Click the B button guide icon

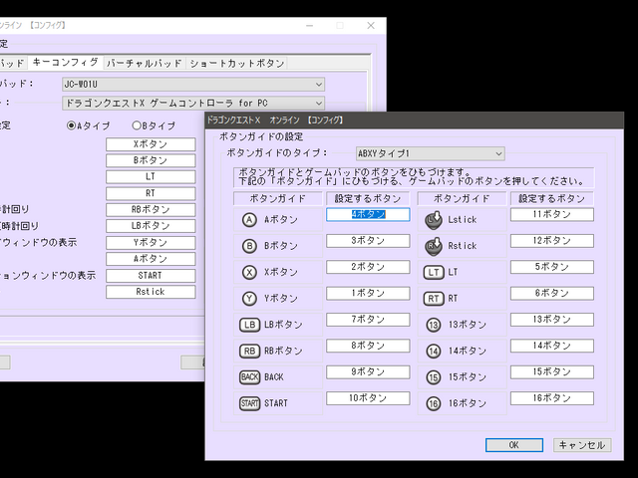click(249, 246)
